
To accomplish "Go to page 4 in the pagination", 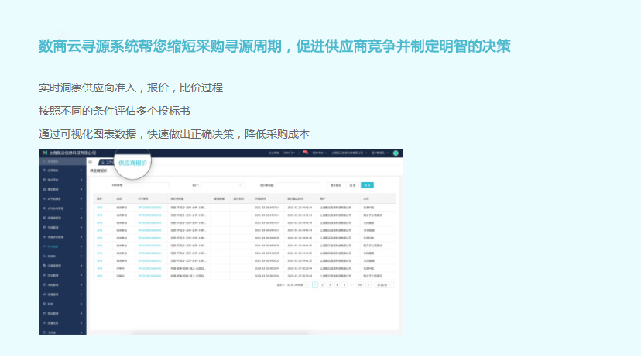I will 337,285.
